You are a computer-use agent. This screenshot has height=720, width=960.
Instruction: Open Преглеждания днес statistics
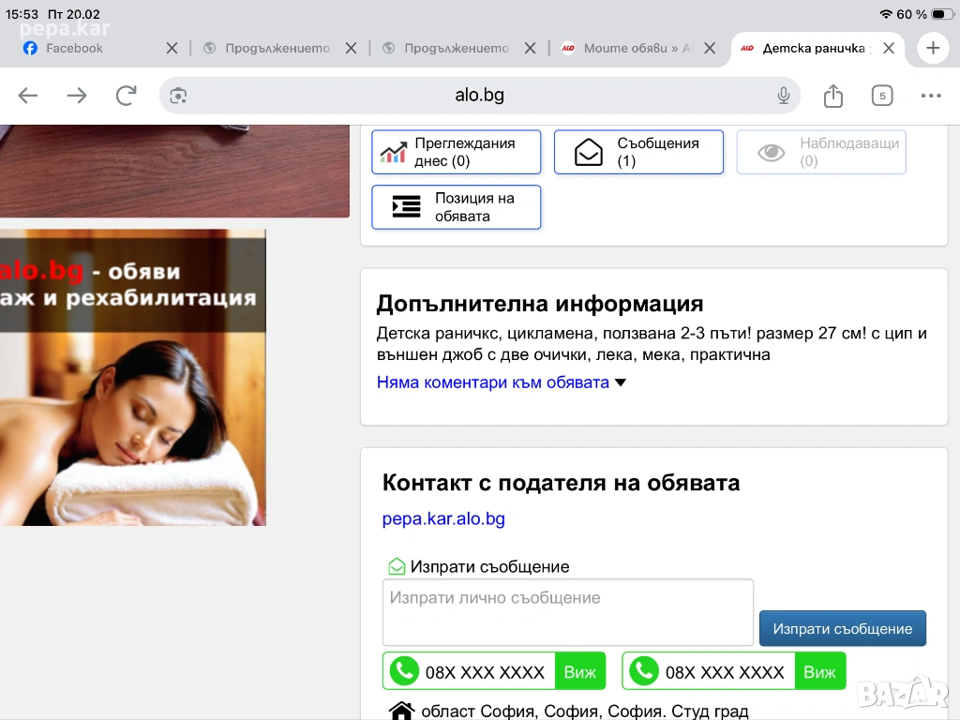(x=457, y=152)
